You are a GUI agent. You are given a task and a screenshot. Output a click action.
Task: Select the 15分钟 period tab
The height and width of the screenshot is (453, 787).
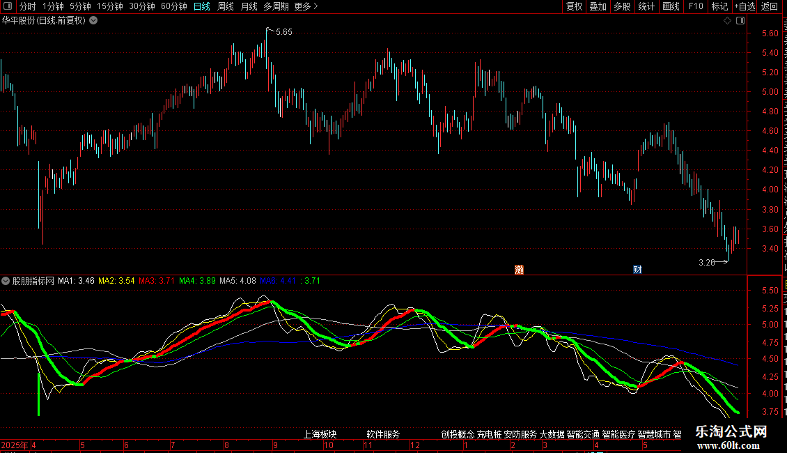click(110, 6)
